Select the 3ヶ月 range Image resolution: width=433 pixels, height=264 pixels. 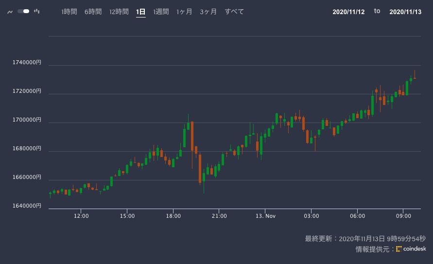208,12
